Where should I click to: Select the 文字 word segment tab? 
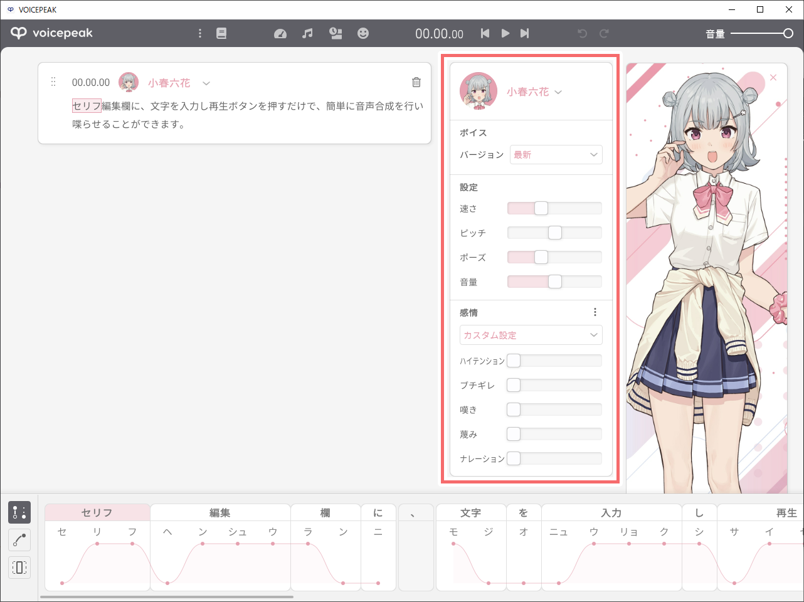[471, 512]
